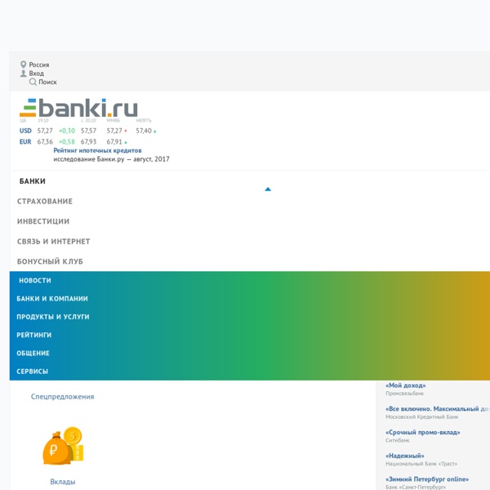Open the «Надежный» deposit offer
The image size is (490, 490).
tap(405, 456)
